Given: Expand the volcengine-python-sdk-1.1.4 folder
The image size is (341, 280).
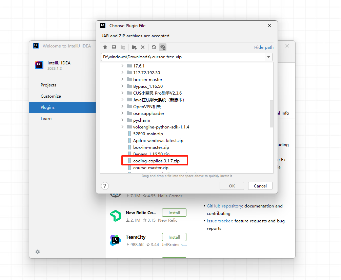Looking at the screenshot, I should click(122, 127).
